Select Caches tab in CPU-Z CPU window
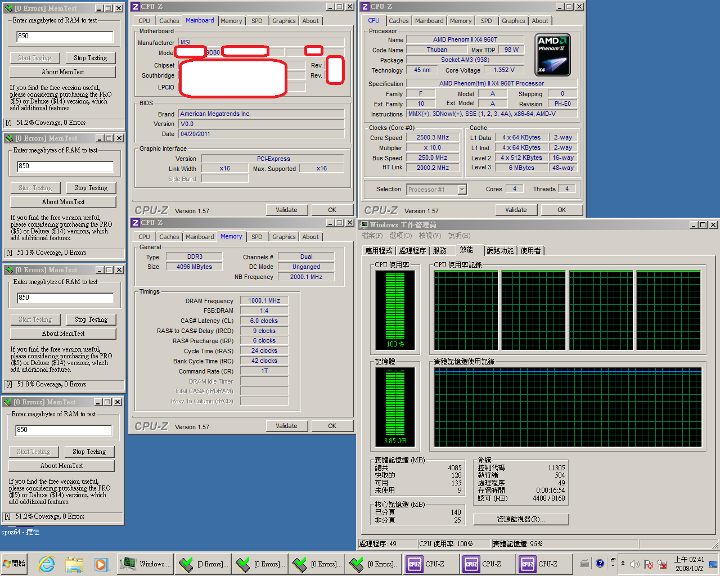 click(399, 21)
